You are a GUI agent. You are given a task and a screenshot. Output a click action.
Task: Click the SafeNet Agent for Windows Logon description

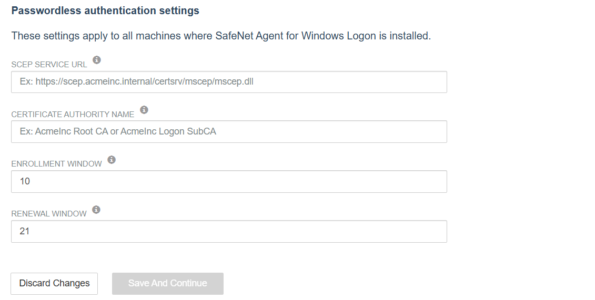point(221,36)
